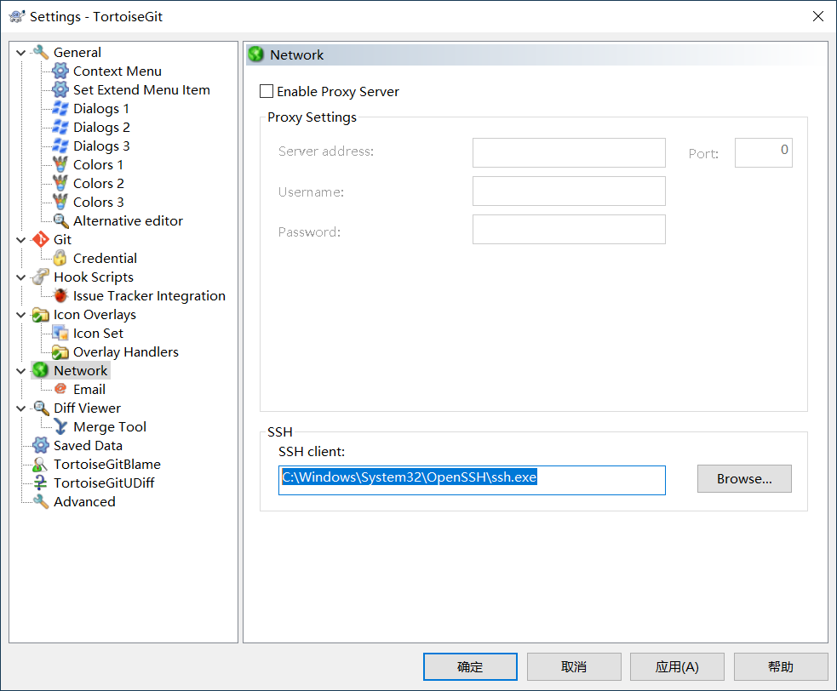Select the Email settings entry
Image resolution: width=837 pixels, height=691 pixels.
click(x=89, y=389)
